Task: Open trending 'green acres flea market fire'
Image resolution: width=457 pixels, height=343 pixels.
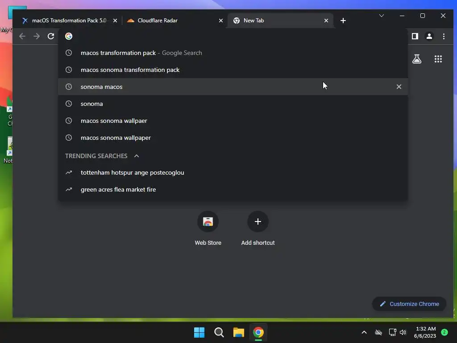Action: (233, 189)
